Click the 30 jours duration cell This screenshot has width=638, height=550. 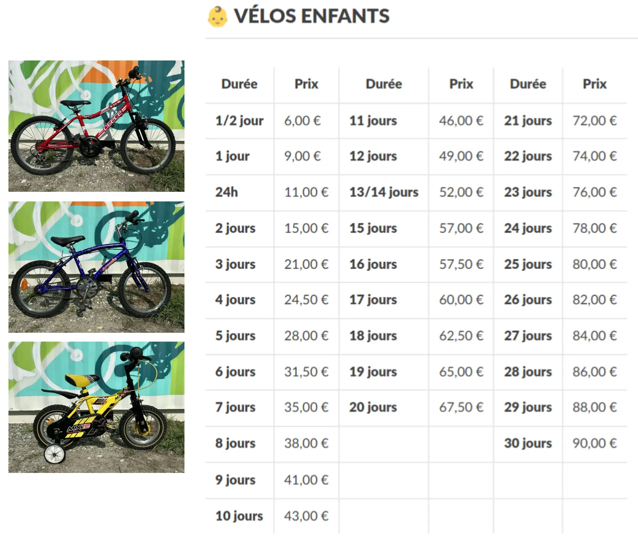(x=528, y=443)
